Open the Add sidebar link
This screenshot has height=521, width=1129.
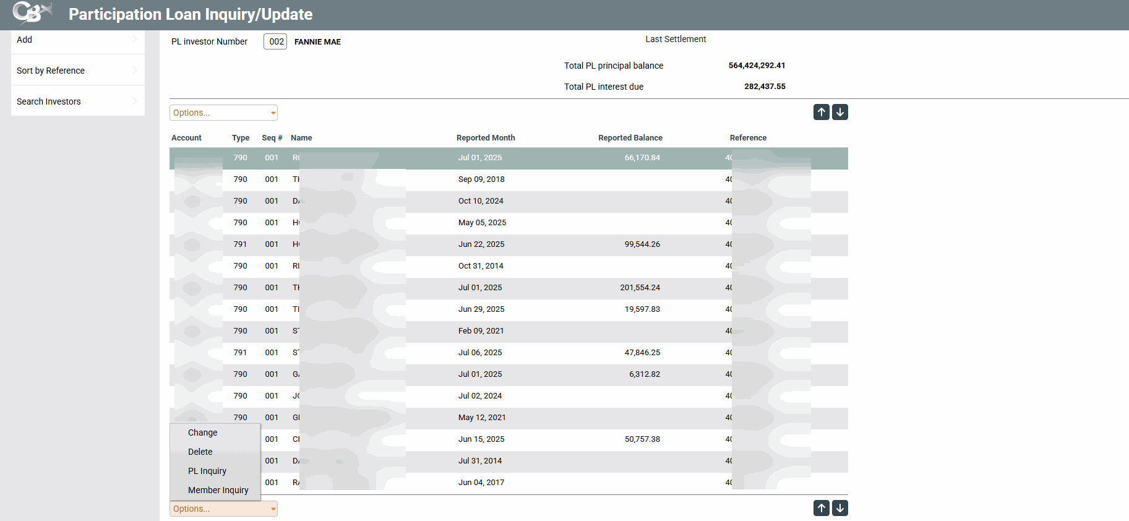[25, 40]
